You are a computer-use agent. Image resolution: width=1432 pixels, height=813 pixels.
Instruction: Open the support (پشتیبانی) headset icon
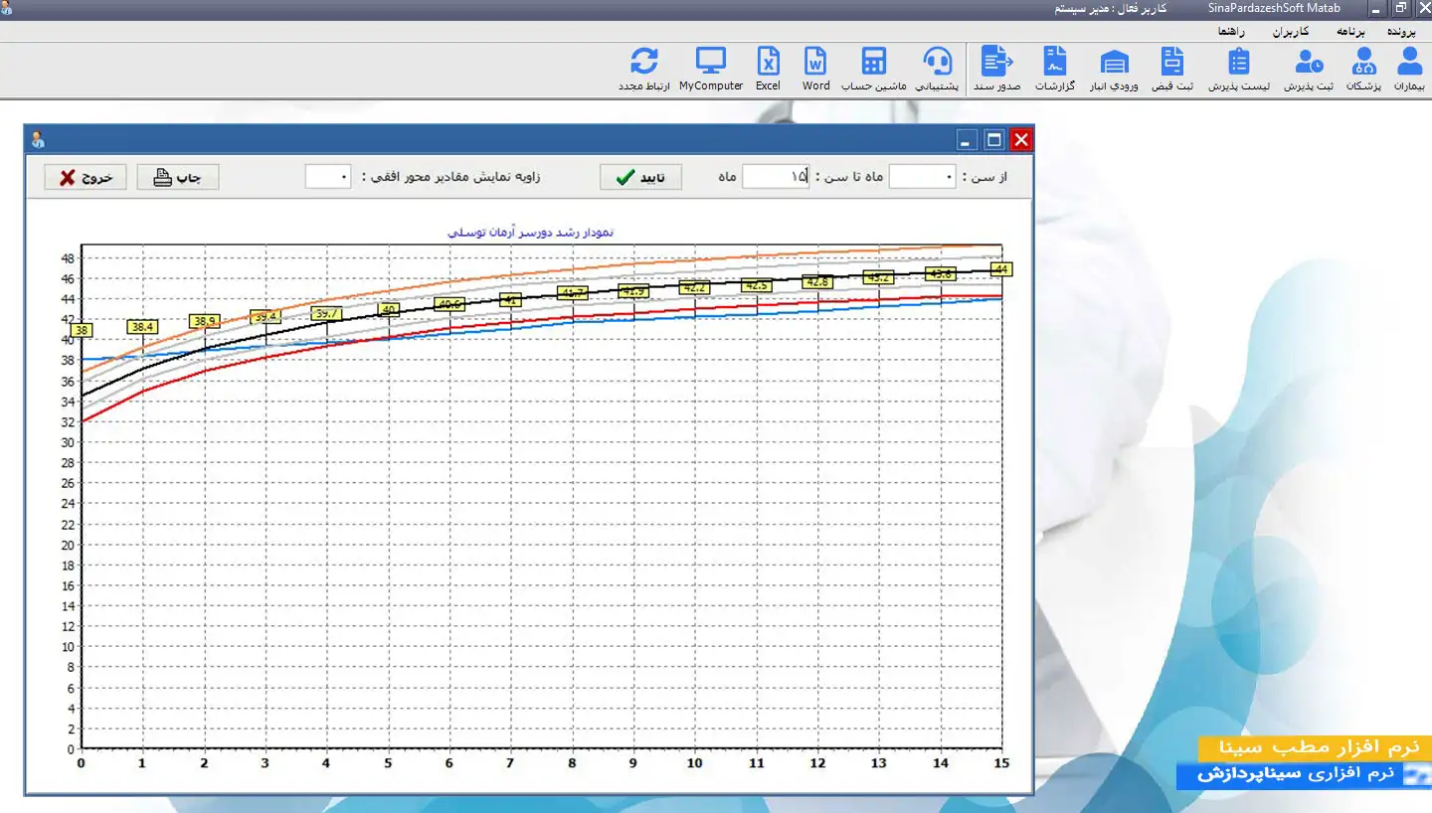[x=937, y=69]
